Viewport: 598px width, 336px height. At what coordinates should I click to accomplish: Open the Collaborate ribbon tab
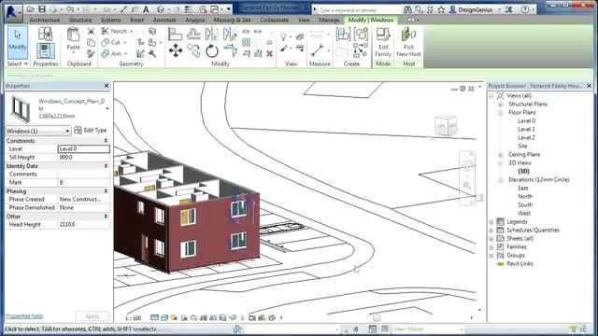coord(274,20)
